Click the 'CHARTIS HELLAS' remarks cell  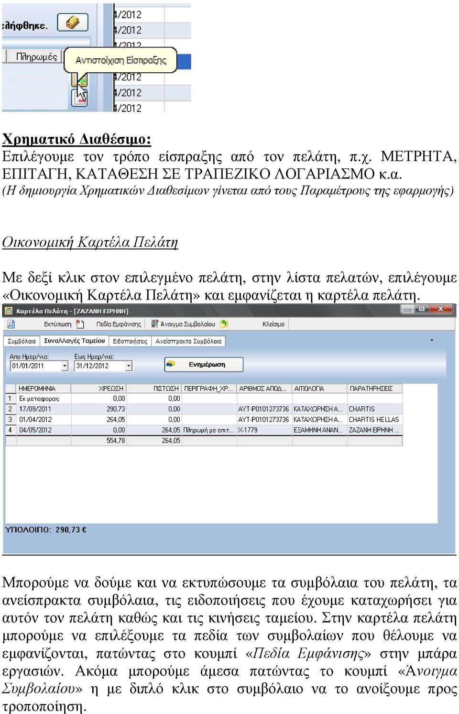[x=375, y=420]
